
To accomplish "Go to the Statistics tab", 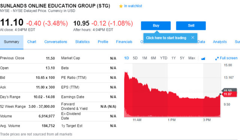I will (x=82, y=42).
